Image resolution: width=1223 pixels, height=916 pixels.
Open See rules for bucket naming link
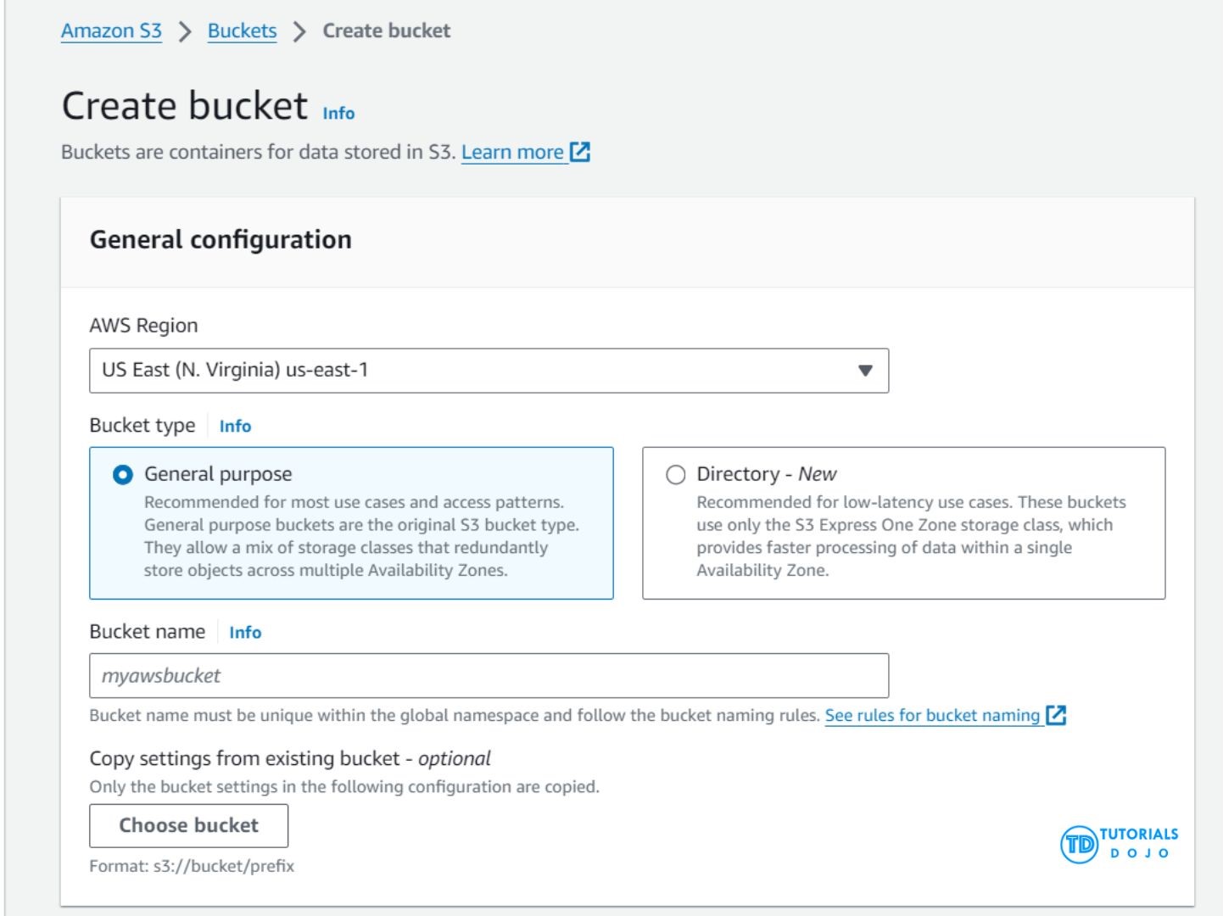point(932,716)
